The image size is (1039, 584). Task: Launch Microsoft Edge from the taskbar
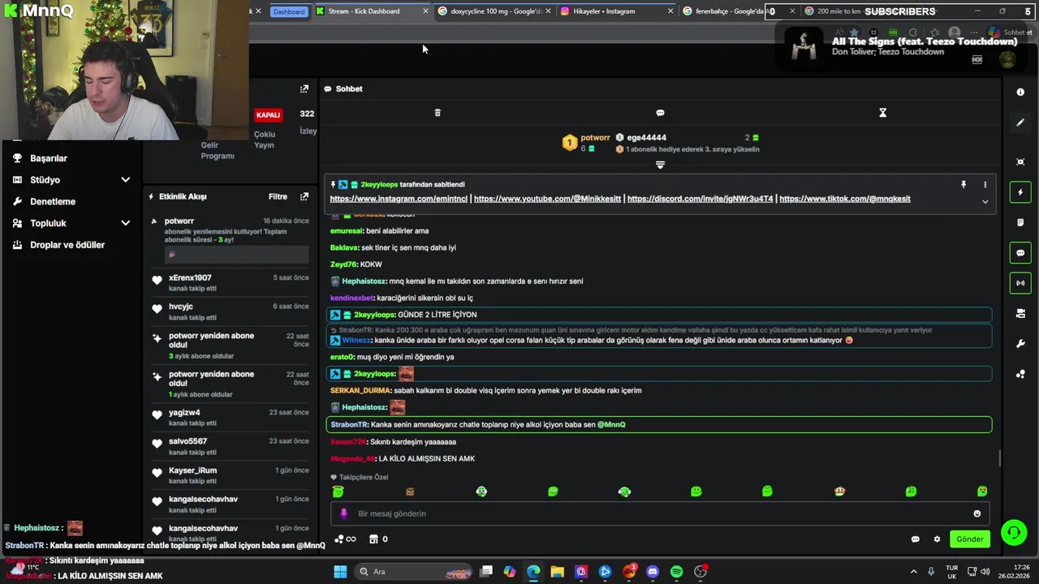[533, 572]
